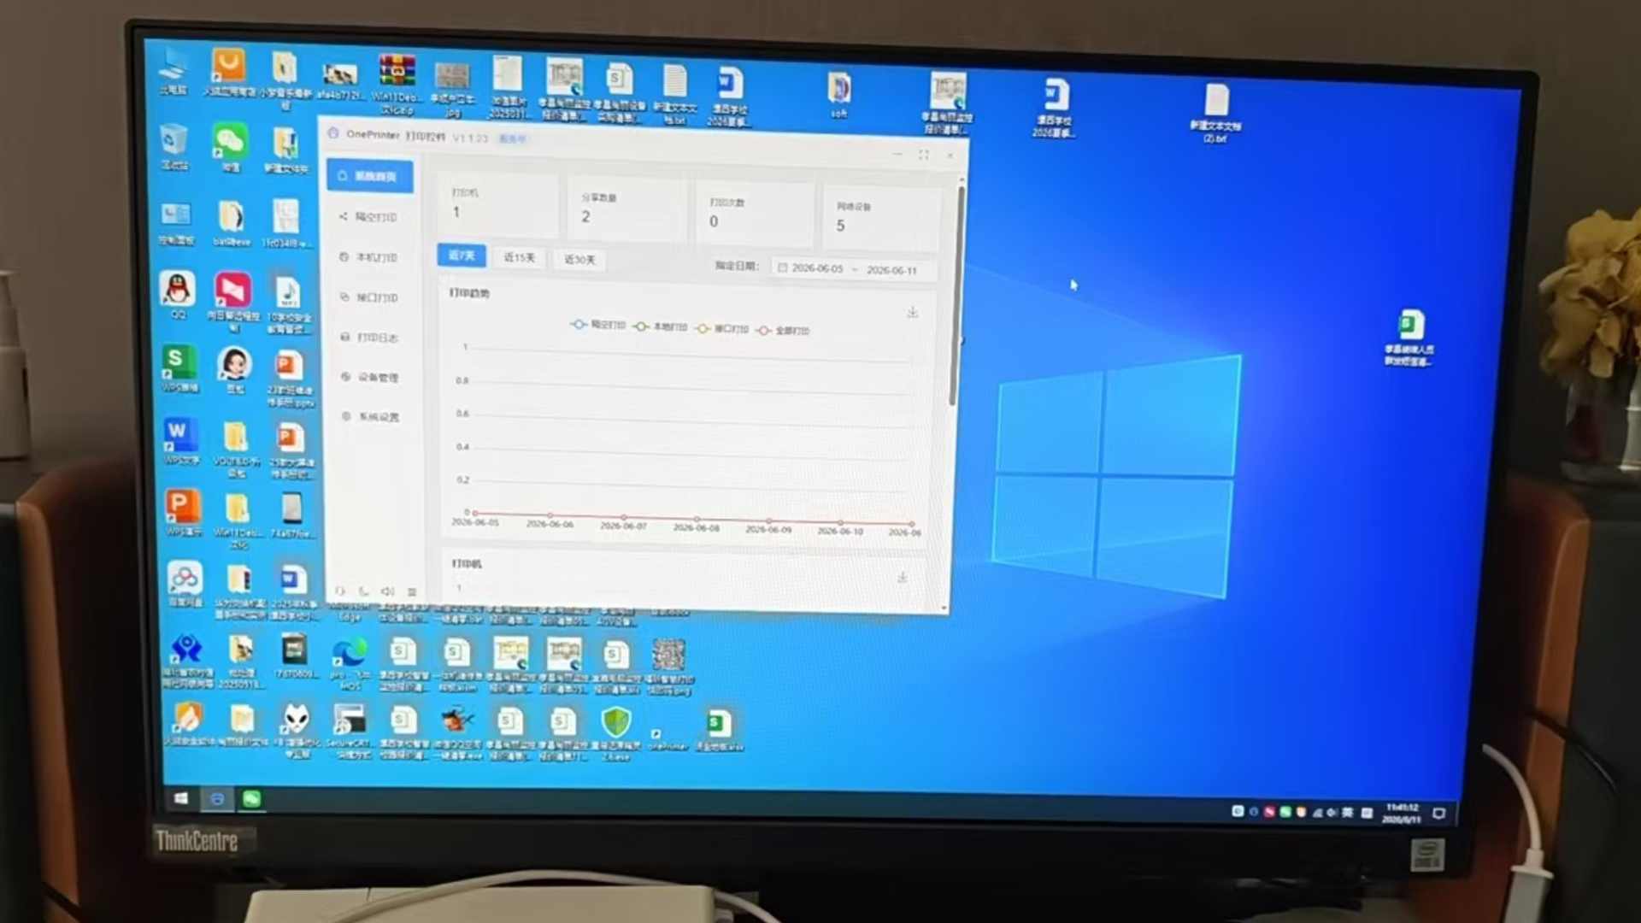Click the QQ penguin desktop icon
Screen dimensions: 1641x923
[x=178, y=295]
